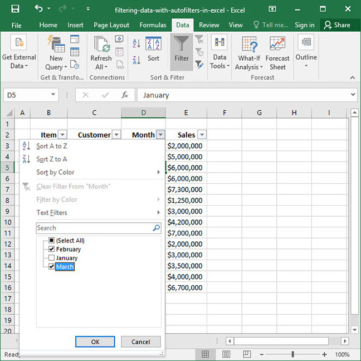Viewport: 361px width, 361px height.
Task: Click the Clear filter ribbon icon
Action: pos(199,39)
